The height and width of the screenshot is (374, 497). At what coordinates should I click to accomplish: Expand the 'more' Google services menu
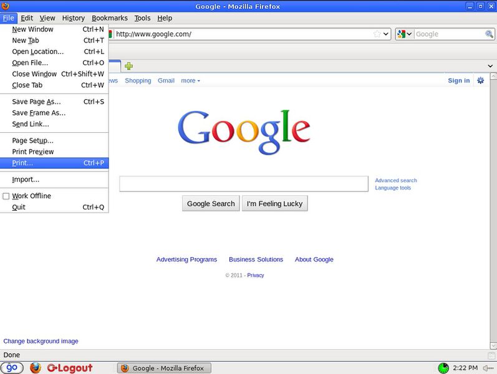pos(190,80)
